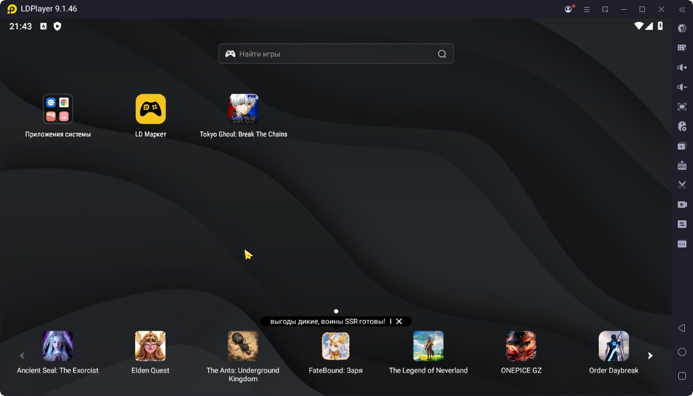This screenshot has width=693, height=396.
Task: Click the scissors screenshot icon
Action: coord(682,185)
